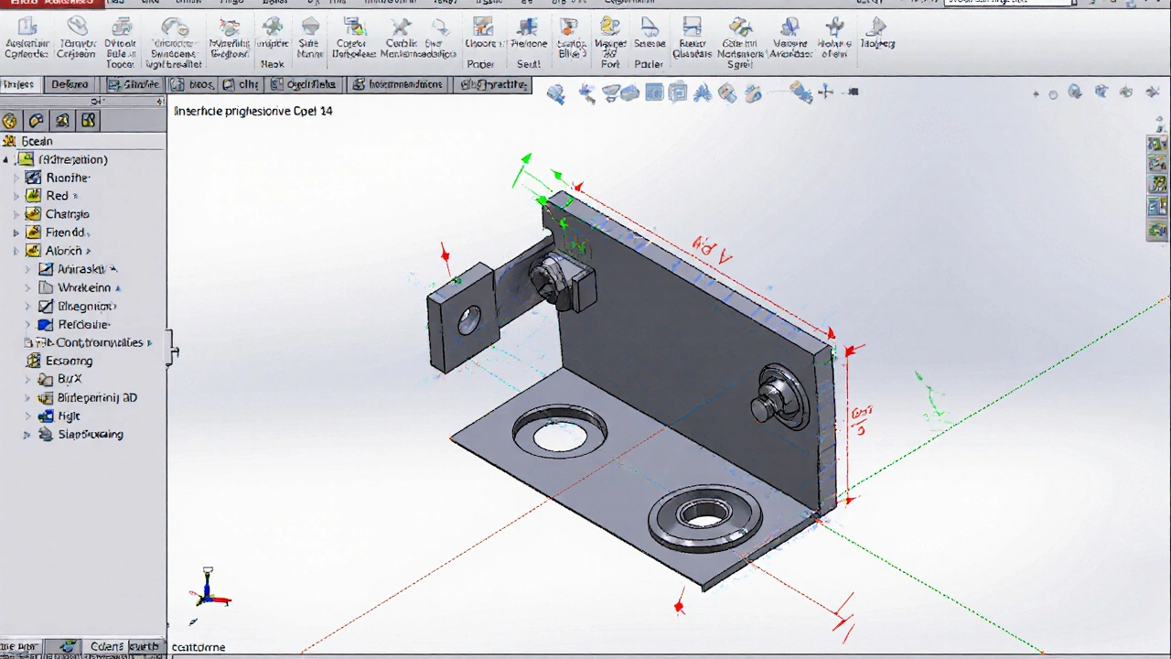Viewport: 1171px width, 659px height.
Task: Click the 'Sesene Pacier' ribbon tool icon
Action: pyautogui.click(x=649, y=27)
